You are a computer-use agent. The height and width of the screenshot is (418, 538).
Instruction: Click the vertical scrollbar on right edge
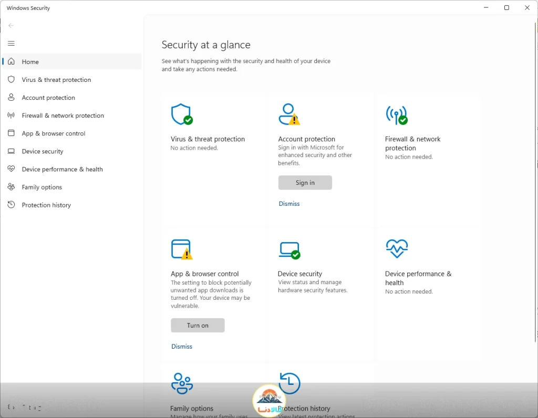coord(535,182)
